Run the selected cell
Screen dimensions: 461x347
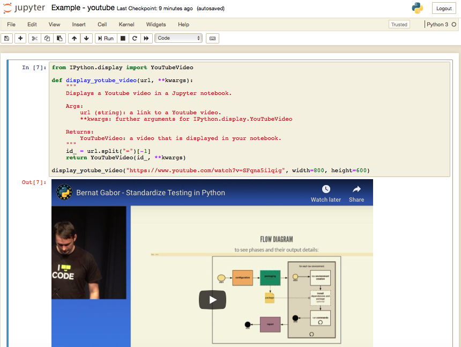[x=106, y=38]
